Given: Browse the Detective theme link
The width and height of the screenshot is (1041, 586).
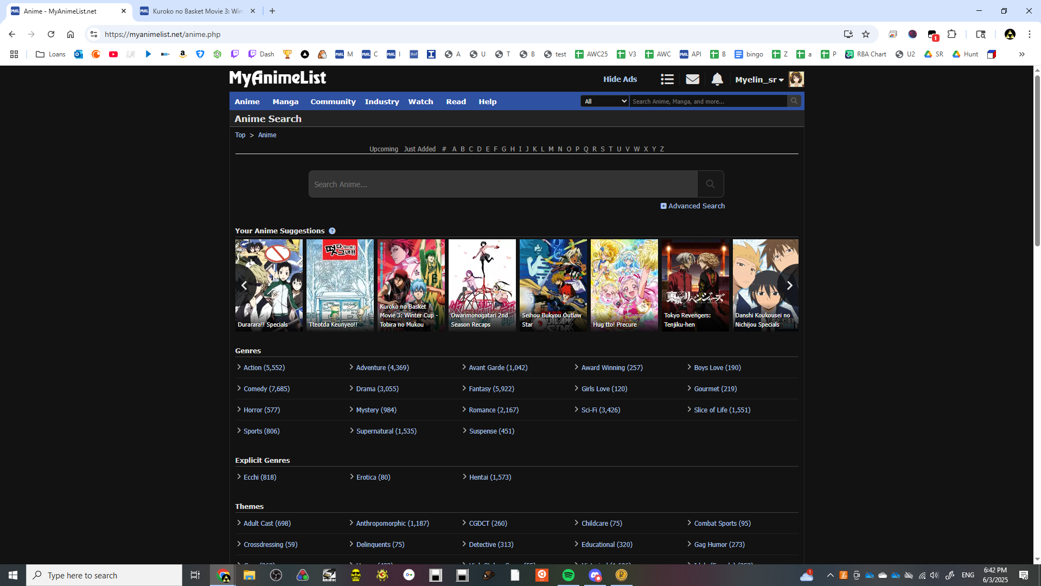Looking at the screenshot, I should pos(491,545).
